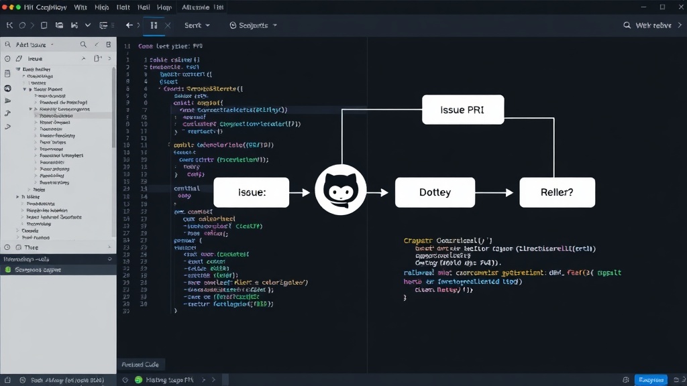The height and width of the screenshot is (386, 687).
Task: Close the active editor tab with X
Action: [x=167, y=25]
